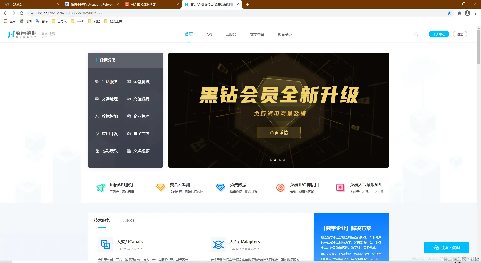
Task: Open the 云服务 navigation item
Action: pyautogui.click(x=231, y=34)
